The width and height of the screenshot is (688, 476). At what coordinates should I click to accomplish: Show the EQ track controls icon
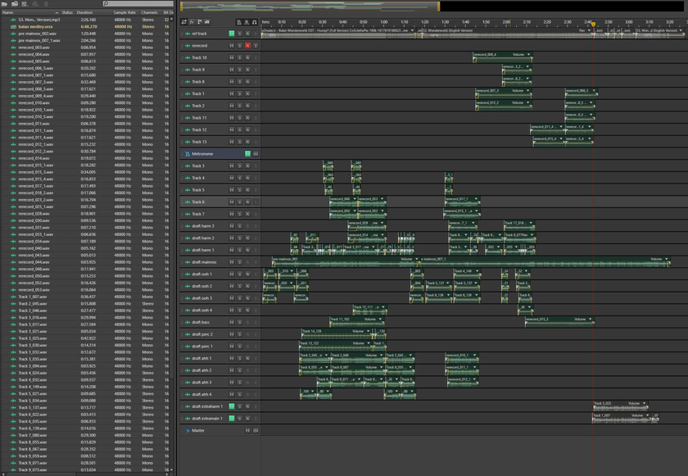[206, 21]
